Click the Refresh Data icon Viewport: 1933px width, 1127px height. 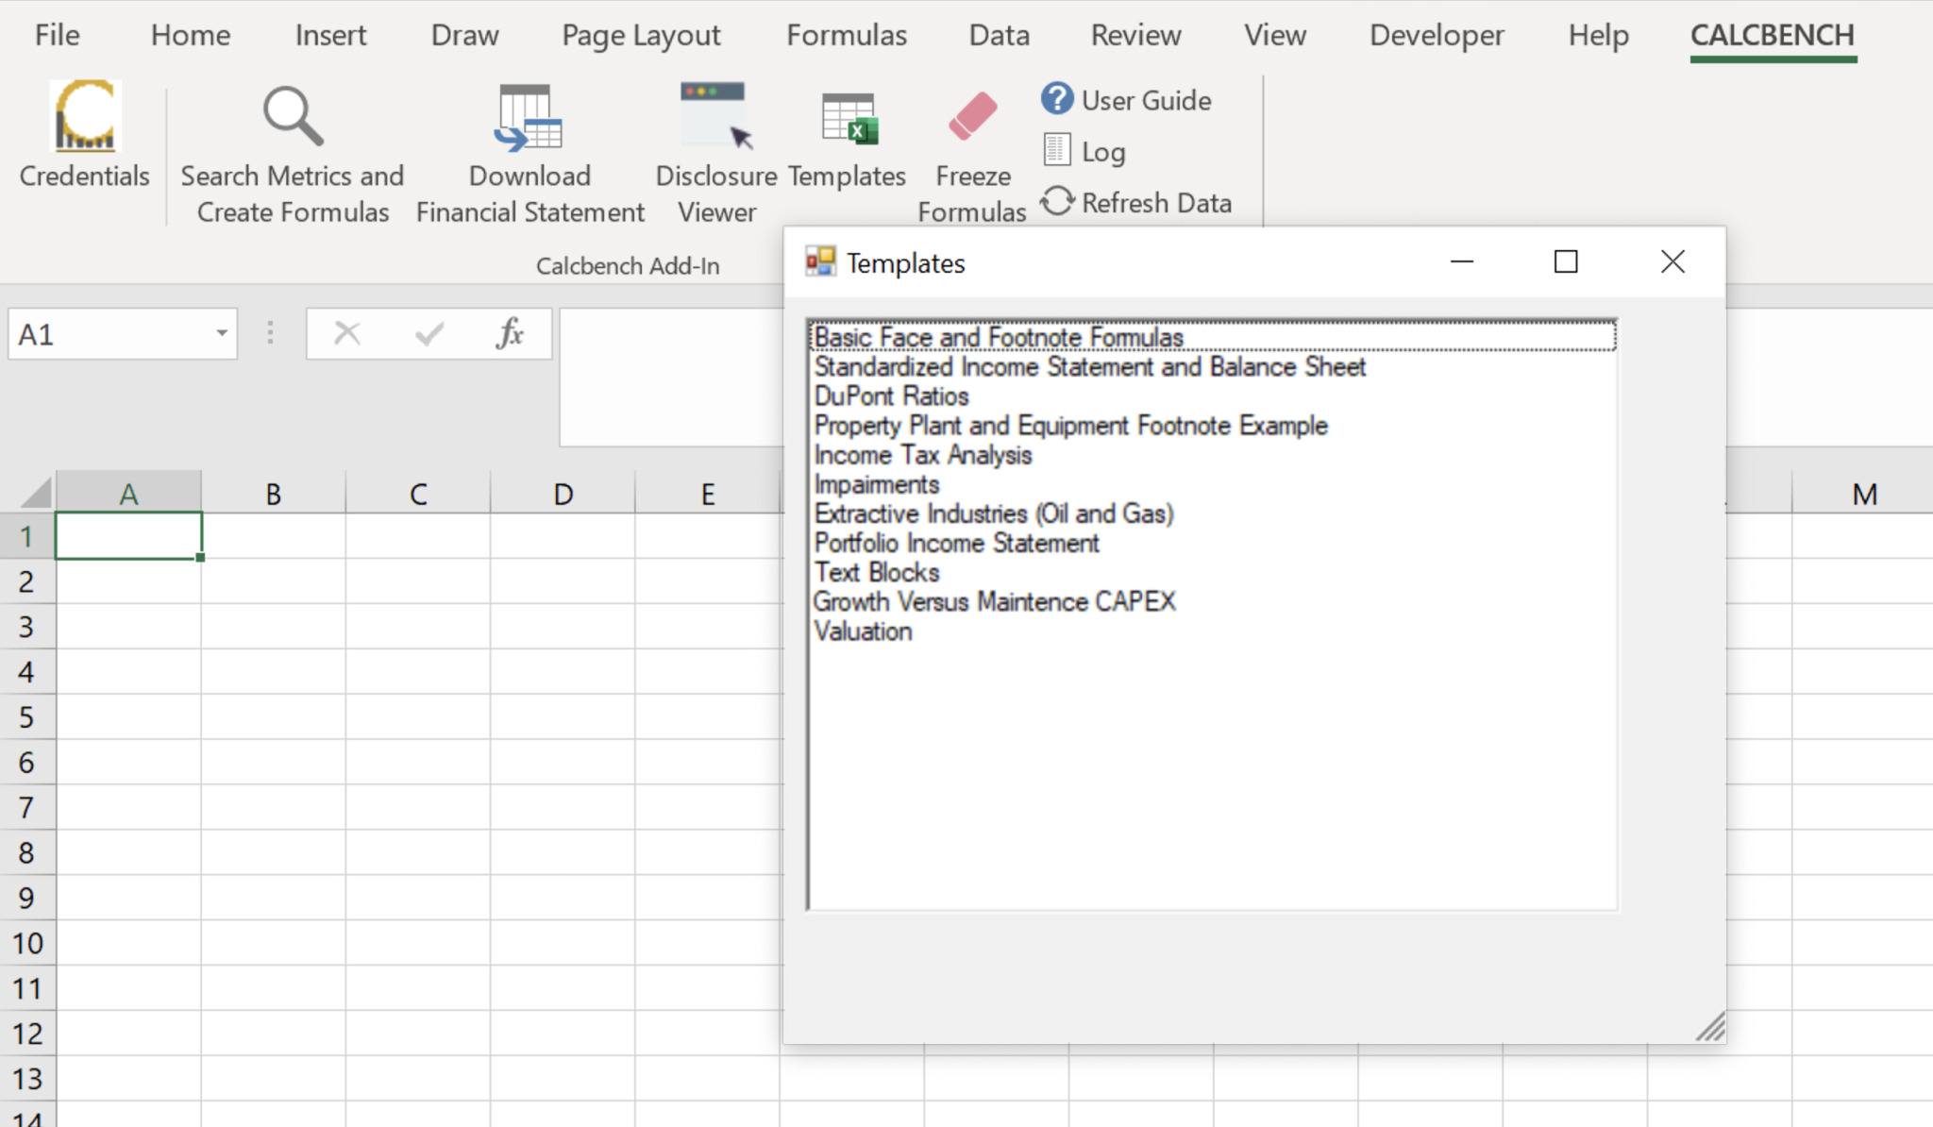coord(1057,202)
